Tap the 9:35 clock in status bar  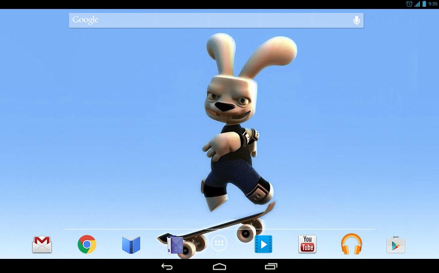point(433,4)
